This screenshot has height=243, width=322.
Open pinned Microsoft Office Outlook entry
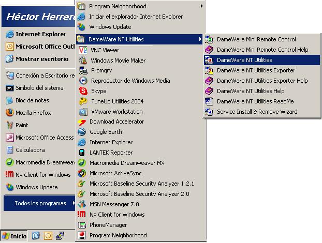39,47
